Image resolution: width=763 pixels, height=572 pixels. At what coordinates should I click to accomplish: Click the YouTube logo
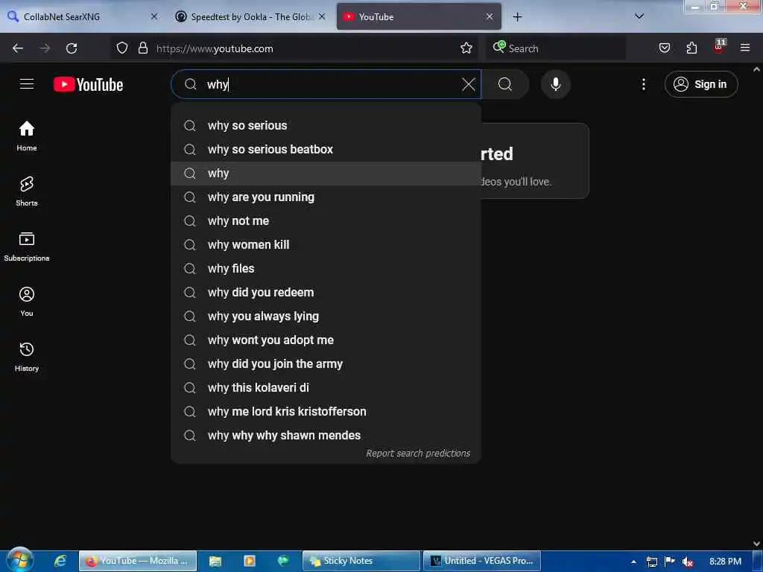tap(88, 85)
